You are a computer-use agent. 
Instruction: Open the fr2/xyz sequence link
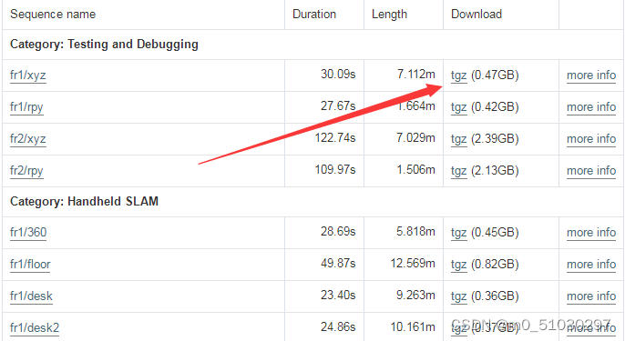pyautogui.click(x=28, y=139)
